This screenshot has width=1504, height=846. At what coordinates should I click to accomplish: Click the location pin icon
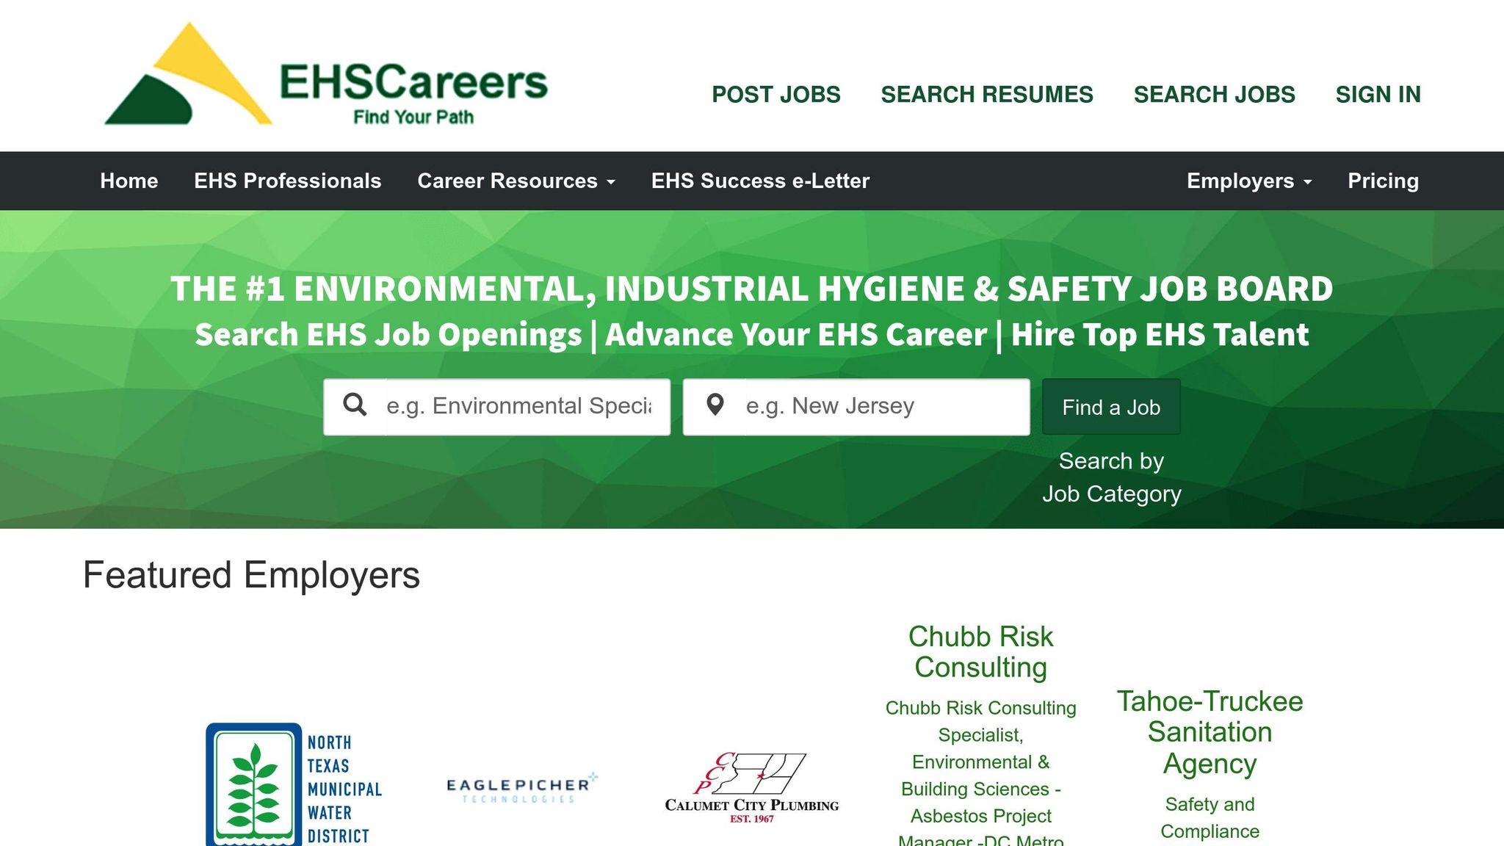(715, 405)
